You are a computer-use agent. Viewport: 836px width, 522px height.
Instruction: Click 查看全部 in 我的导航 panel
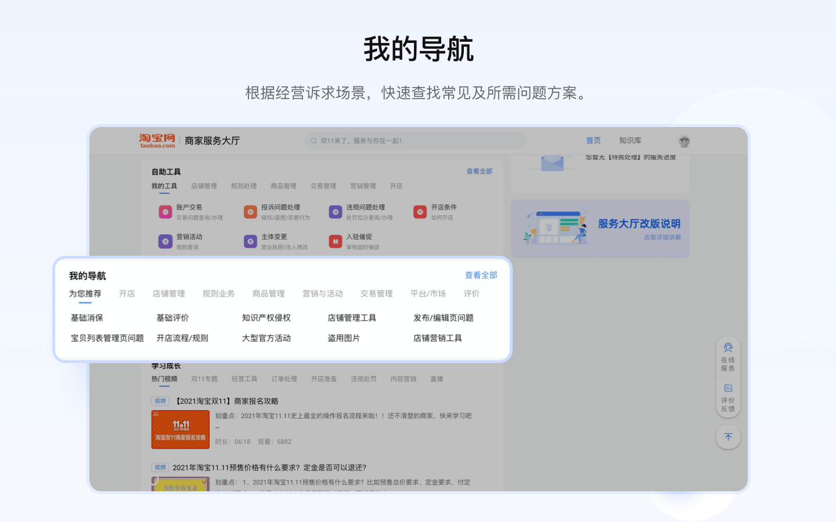[481, 275]
